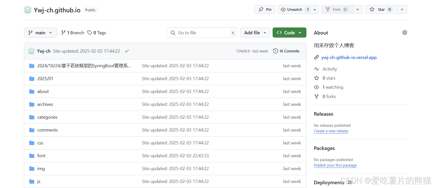
Task: Open the css folder
Action: click(x=40, y=143)
